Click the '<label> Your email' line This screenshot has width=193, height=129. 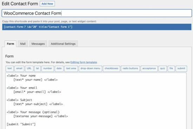coord(22,88)
